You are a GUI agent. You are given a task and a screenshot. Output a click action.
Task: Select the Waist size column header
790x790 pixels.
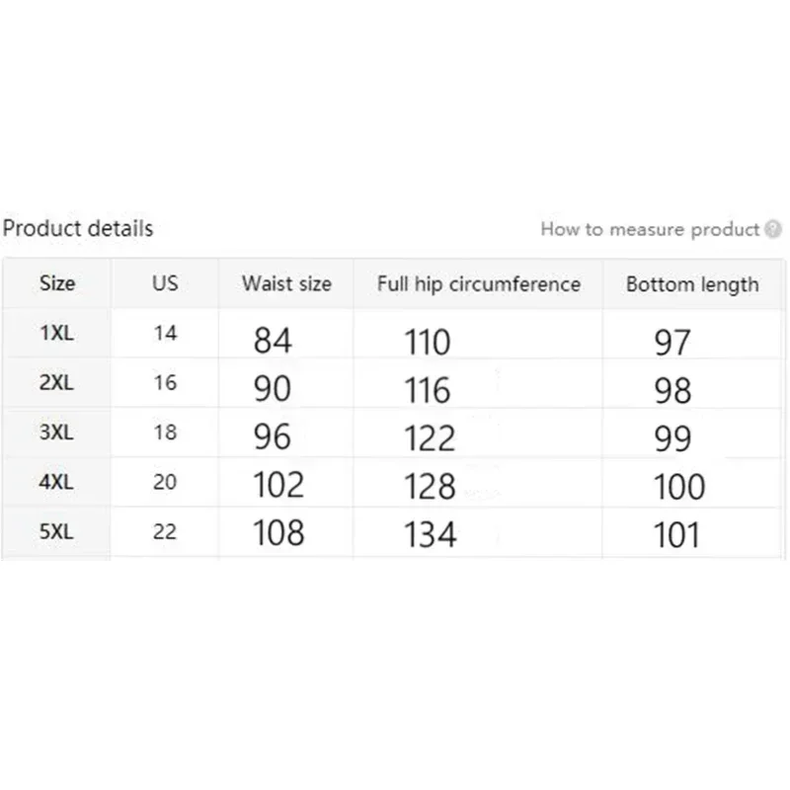[x=286, y=284]
